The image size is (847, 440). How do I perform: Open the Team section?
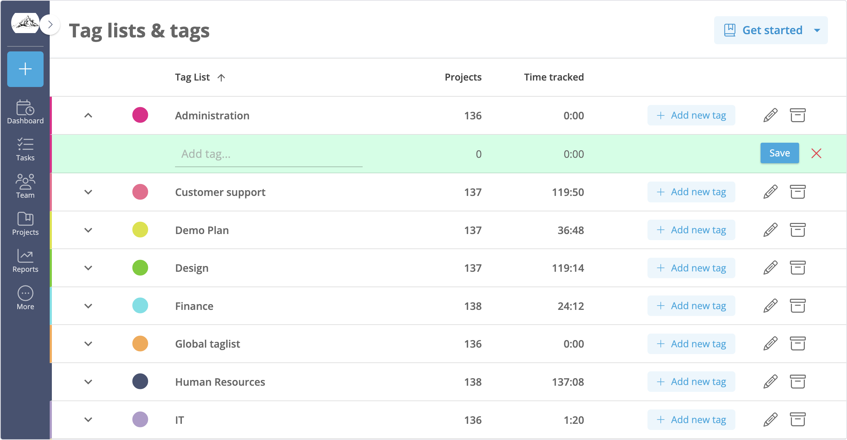click(x=25, y=186)
